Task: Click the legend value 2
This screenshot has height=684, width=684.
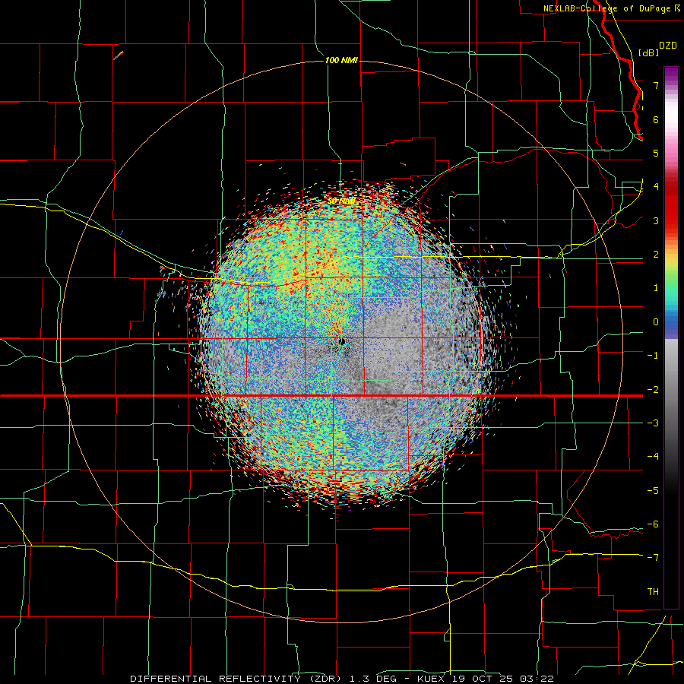Action: coord(656,255)
